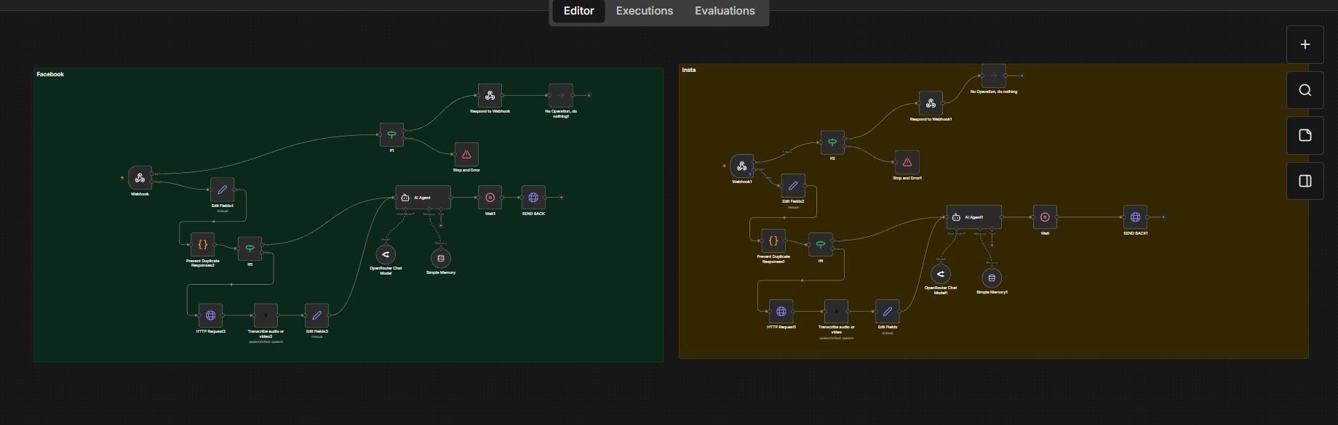
Task: Click the search nodes magnifier icon
Action: pyautogui.click(x=1305, y=90)
